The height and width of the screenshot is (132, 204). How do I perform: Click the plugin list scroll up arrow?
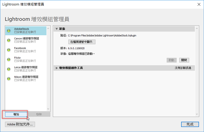click(48, 28)
